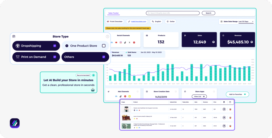
Task: Click the YouTube icon in Social Channels
Action: point(116,42)
